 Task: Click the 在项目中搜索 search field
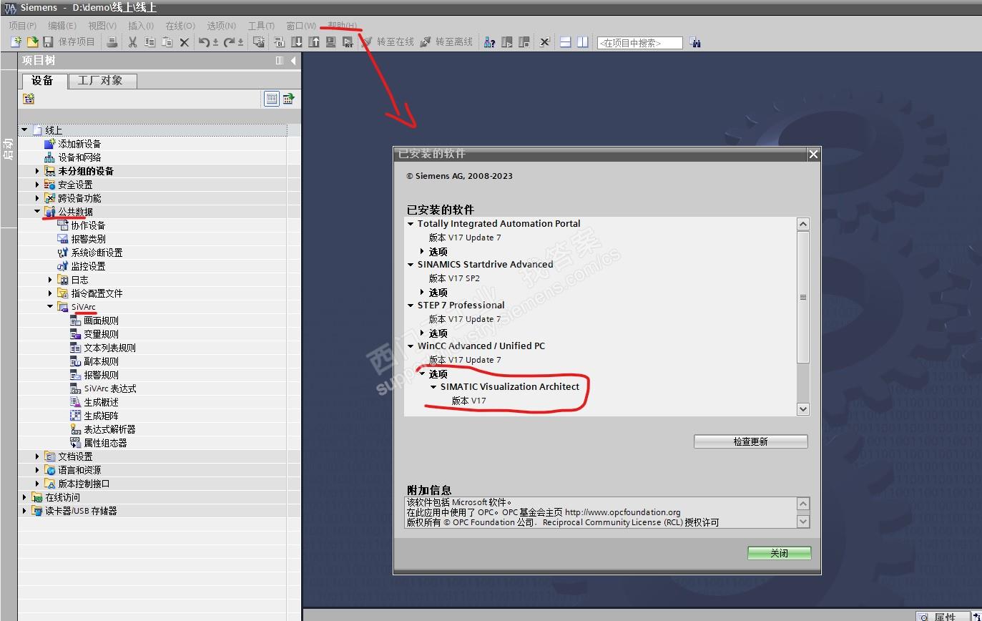coord(640,43)
